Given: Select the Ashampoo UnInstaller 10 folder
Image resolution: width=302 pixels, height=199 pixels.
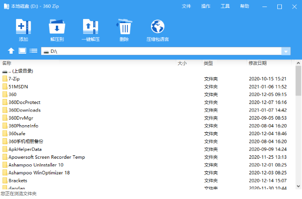Looking at the screenshot, I should click(x=36, y=165).
